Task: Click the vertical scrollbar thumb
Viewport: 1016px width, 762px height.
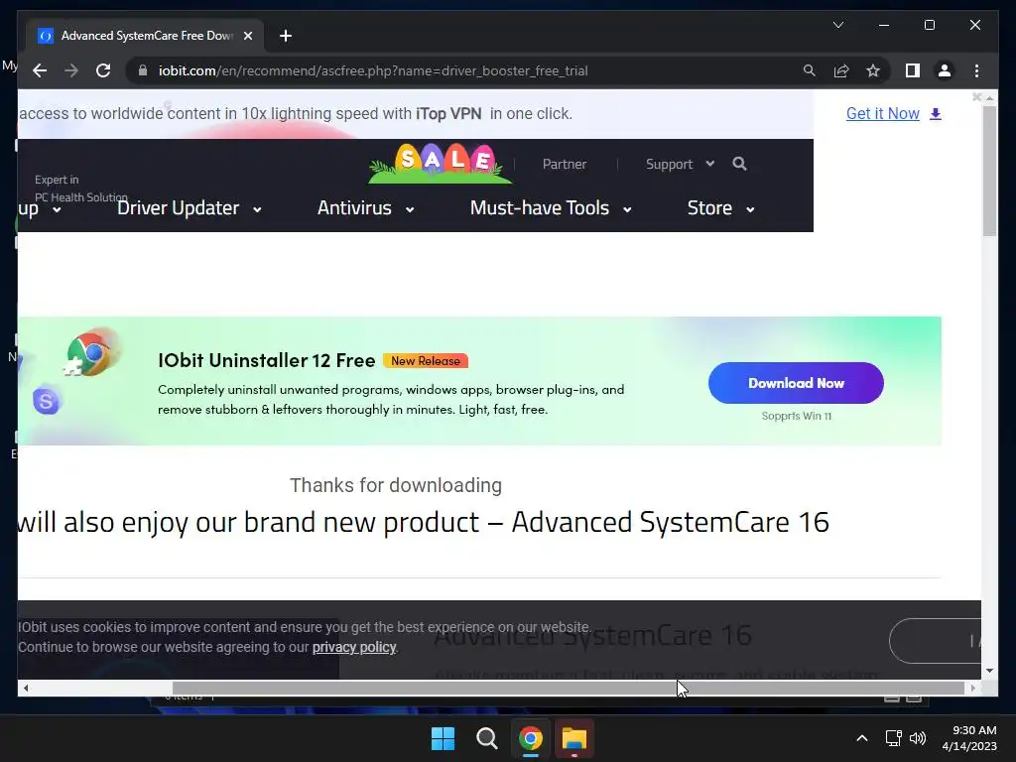Action: 989,171
